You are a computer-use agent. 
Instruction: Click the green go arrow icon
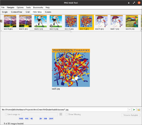(134, 110)
